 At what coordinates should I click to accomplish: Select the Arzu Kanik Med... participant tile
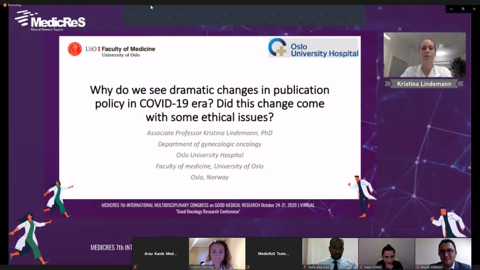pyautogui.click(x=160, y=254)
